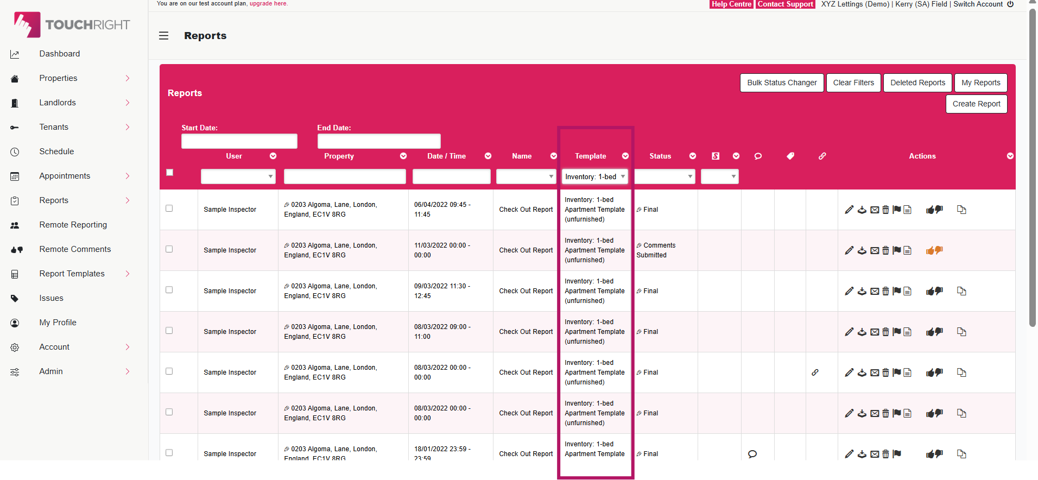Image resolution: width=1038 pixels, height=480 pixels.
Task: Copy the sixth report using the duplicate icon
Action: coord(961,413)
